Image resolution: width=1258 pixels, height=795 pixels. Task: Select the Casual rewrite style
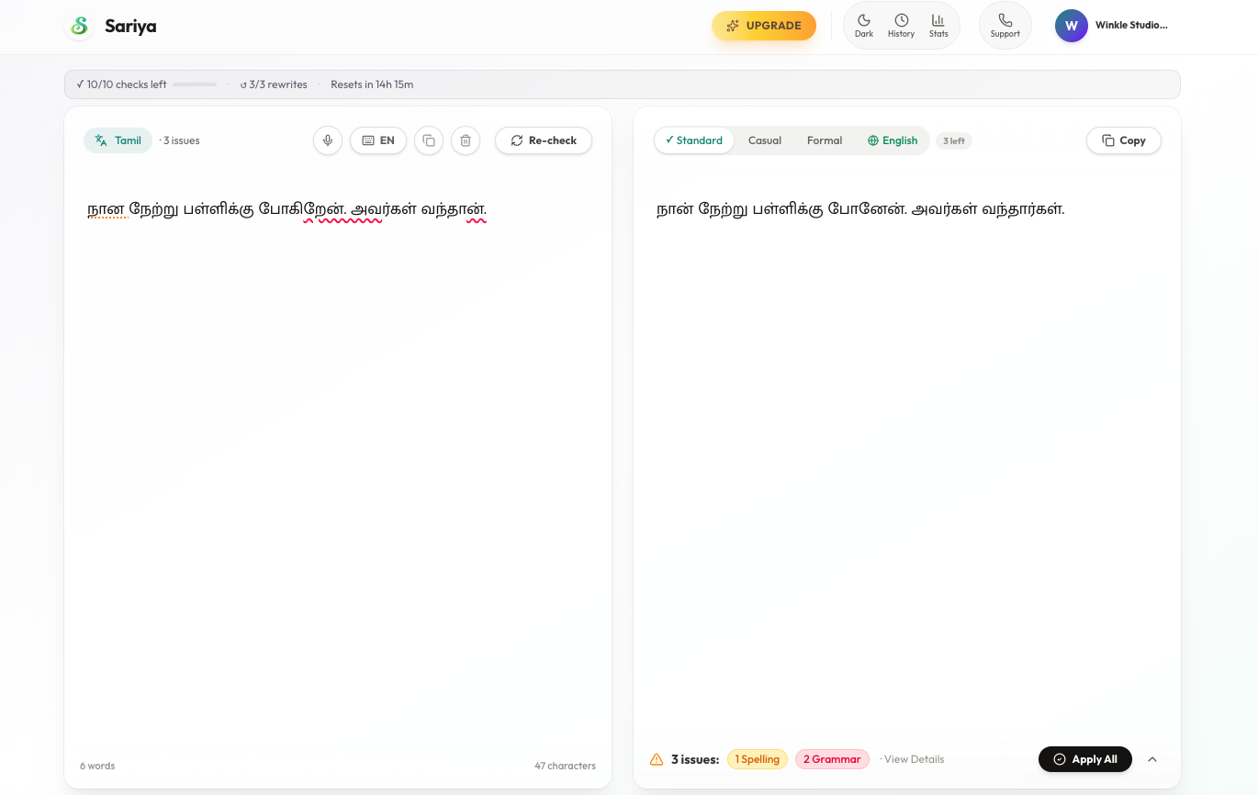765,140
